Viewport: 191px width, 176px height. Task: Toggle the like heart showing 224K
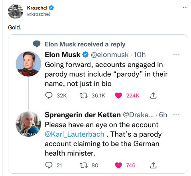[118, 95]
